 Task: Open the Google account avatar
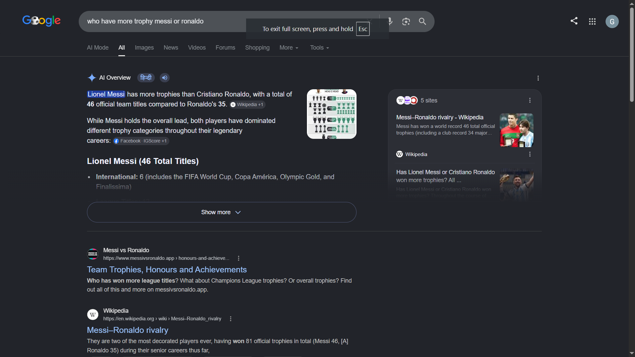612,21
